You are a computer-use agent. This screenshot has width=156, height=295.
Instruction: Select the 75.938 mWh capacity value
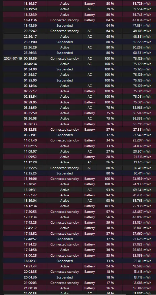(x=142, y=206)
